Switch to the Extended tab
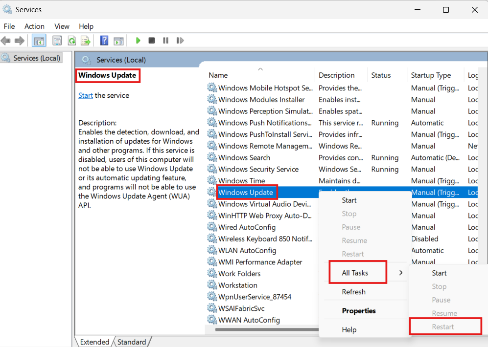488x347 pixels. [94, 342]
